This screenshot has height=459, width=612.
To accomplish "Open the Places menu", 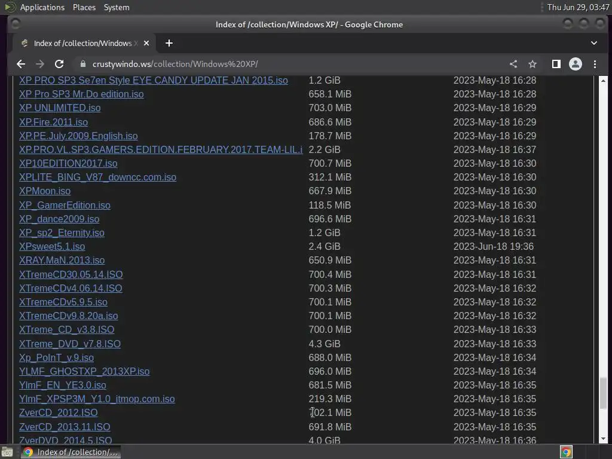I will (84, 7).
